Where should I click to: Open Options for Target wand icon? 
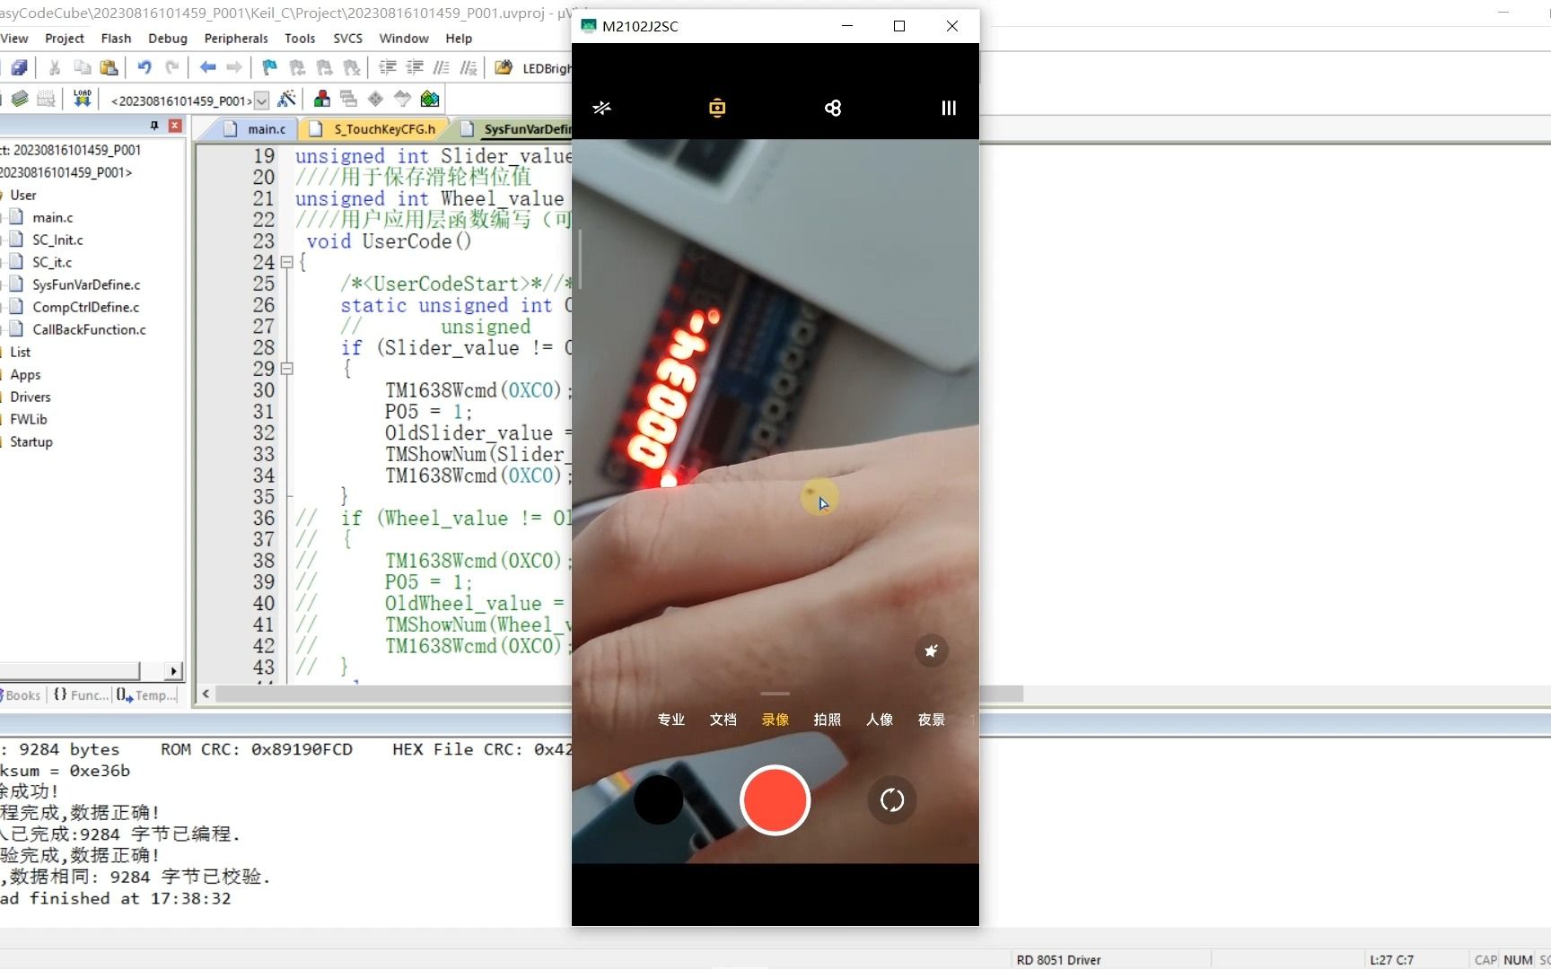tap(287, 99)
